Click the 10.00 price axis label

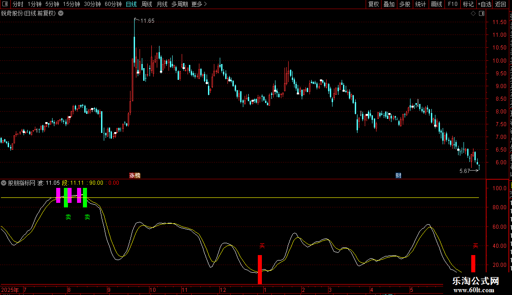[x=499, y=60]
